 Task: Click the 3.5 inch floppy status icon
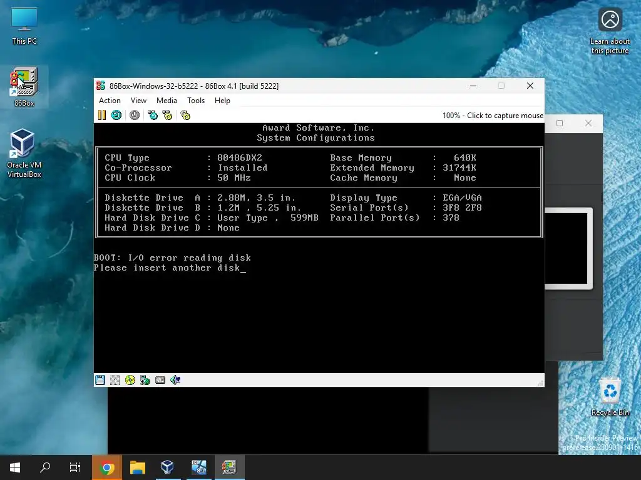[x=100, y=380]
